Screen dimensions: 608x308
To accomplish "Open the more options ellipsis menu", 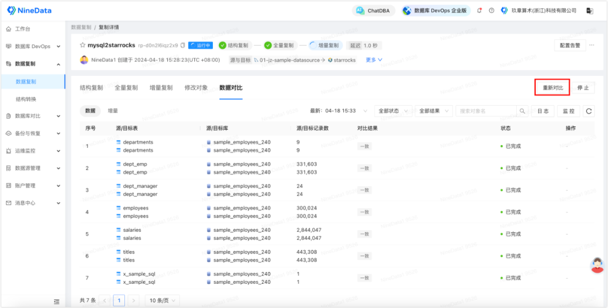I will pos(592,46).
